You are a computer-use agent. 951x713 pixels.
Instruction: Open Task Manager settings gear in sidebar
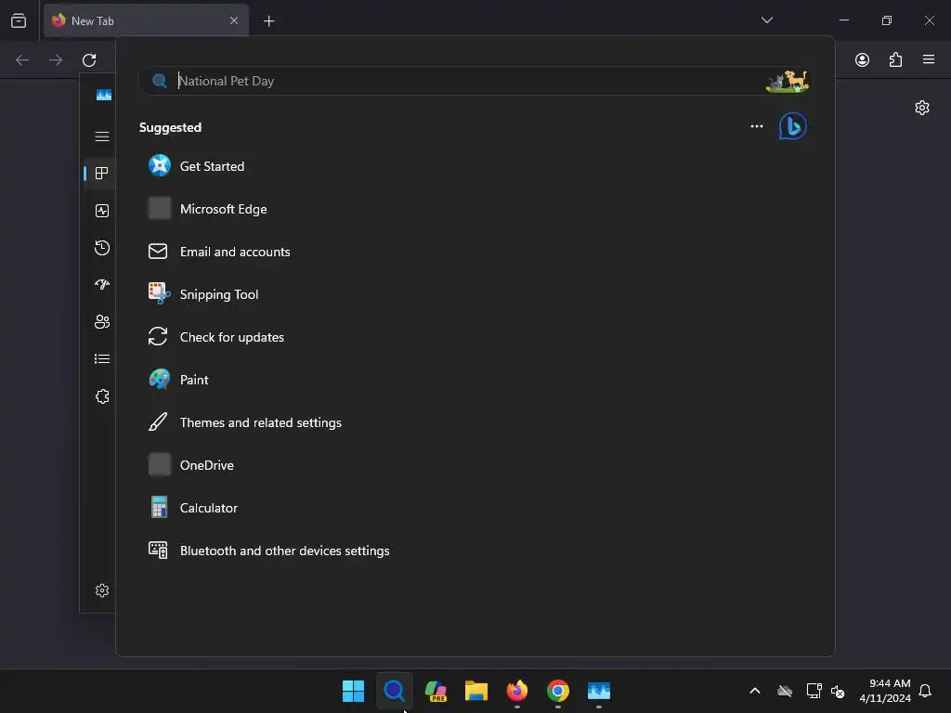click(x=102, y=590)
